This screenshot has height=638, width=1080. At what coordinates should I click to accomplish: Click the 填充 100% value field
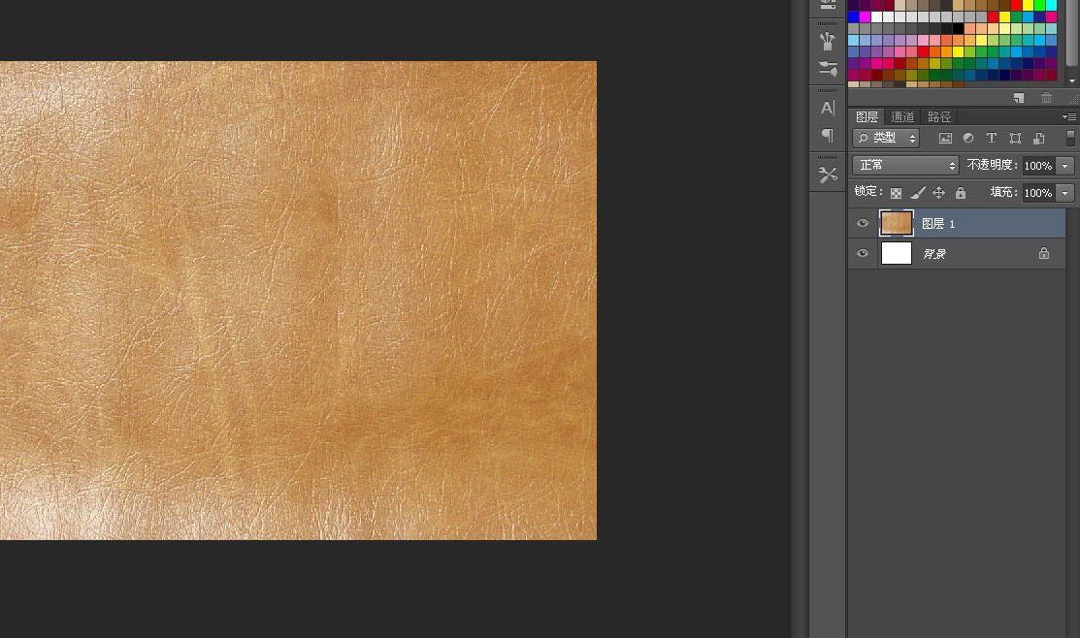point(1038,193)
